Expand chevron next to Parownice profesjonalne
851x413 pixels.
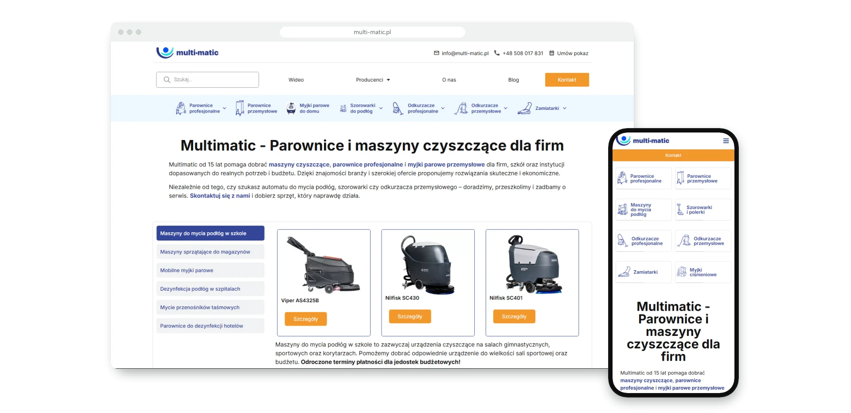click(224, 108)
